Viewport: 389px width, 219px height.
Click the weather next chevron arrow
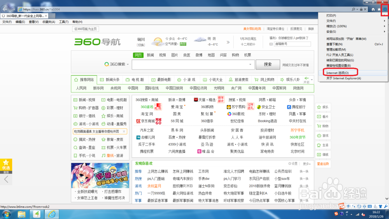tap(228, 42)
